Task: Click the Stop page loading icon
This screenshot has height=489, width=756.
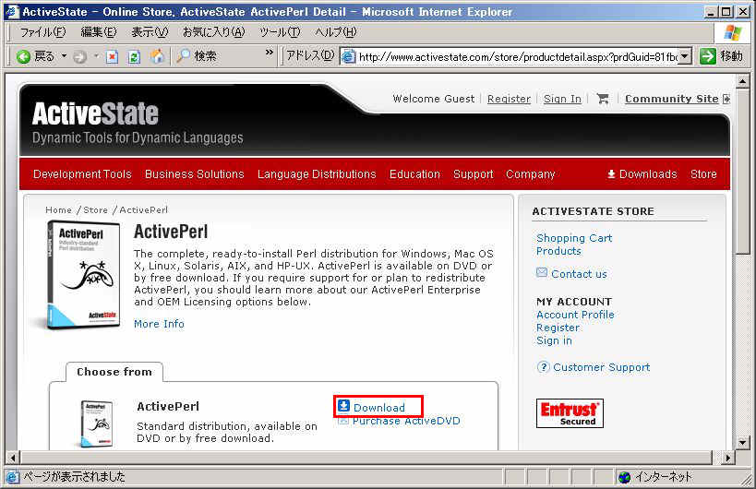Action: (113, 57)
